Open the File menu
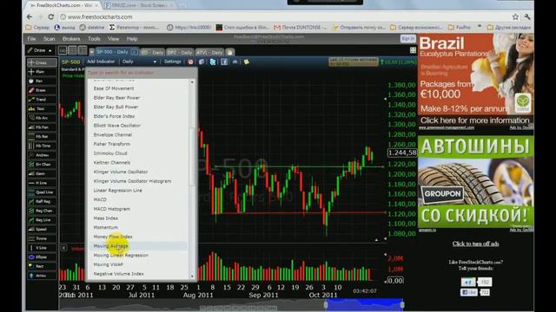 click(x=31, y=39)
